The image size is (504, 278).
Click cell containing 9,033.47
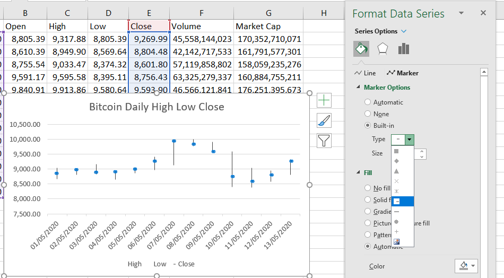coord(67,65)
